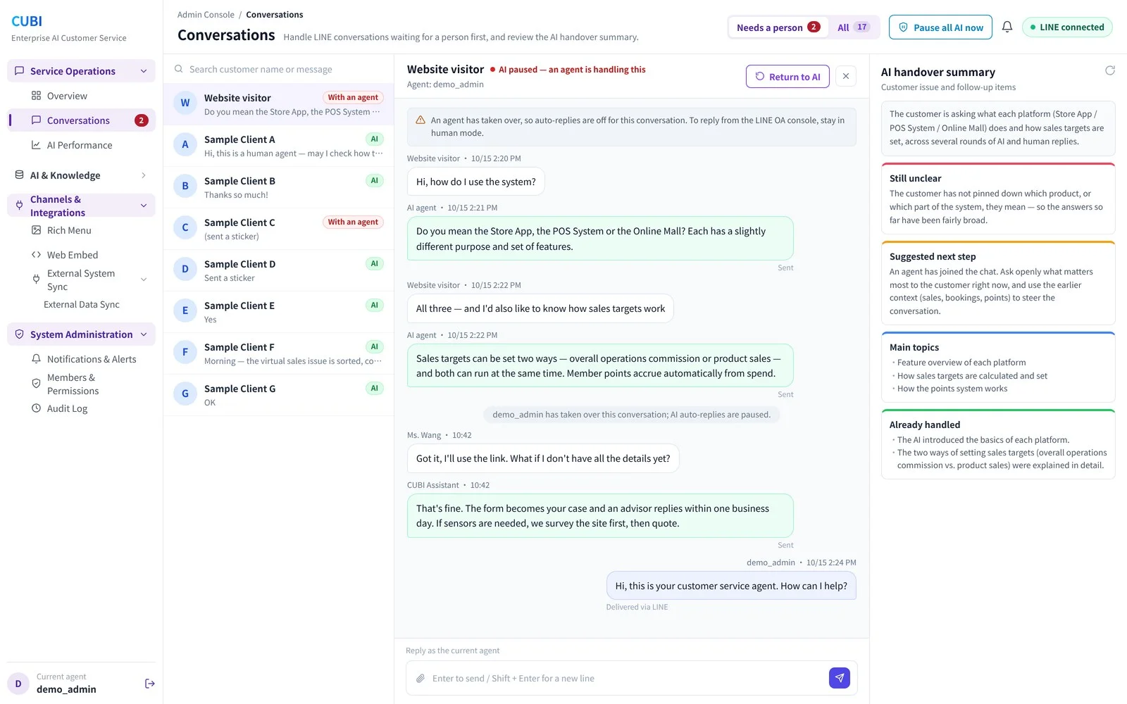Image resolution: width=1127 pixels, height=704 pixels.
Task: Click the Website visitor W avatar
Action: point(185,103)
